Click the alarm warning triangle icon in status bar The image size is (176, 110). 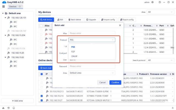(x=4, y=108)
